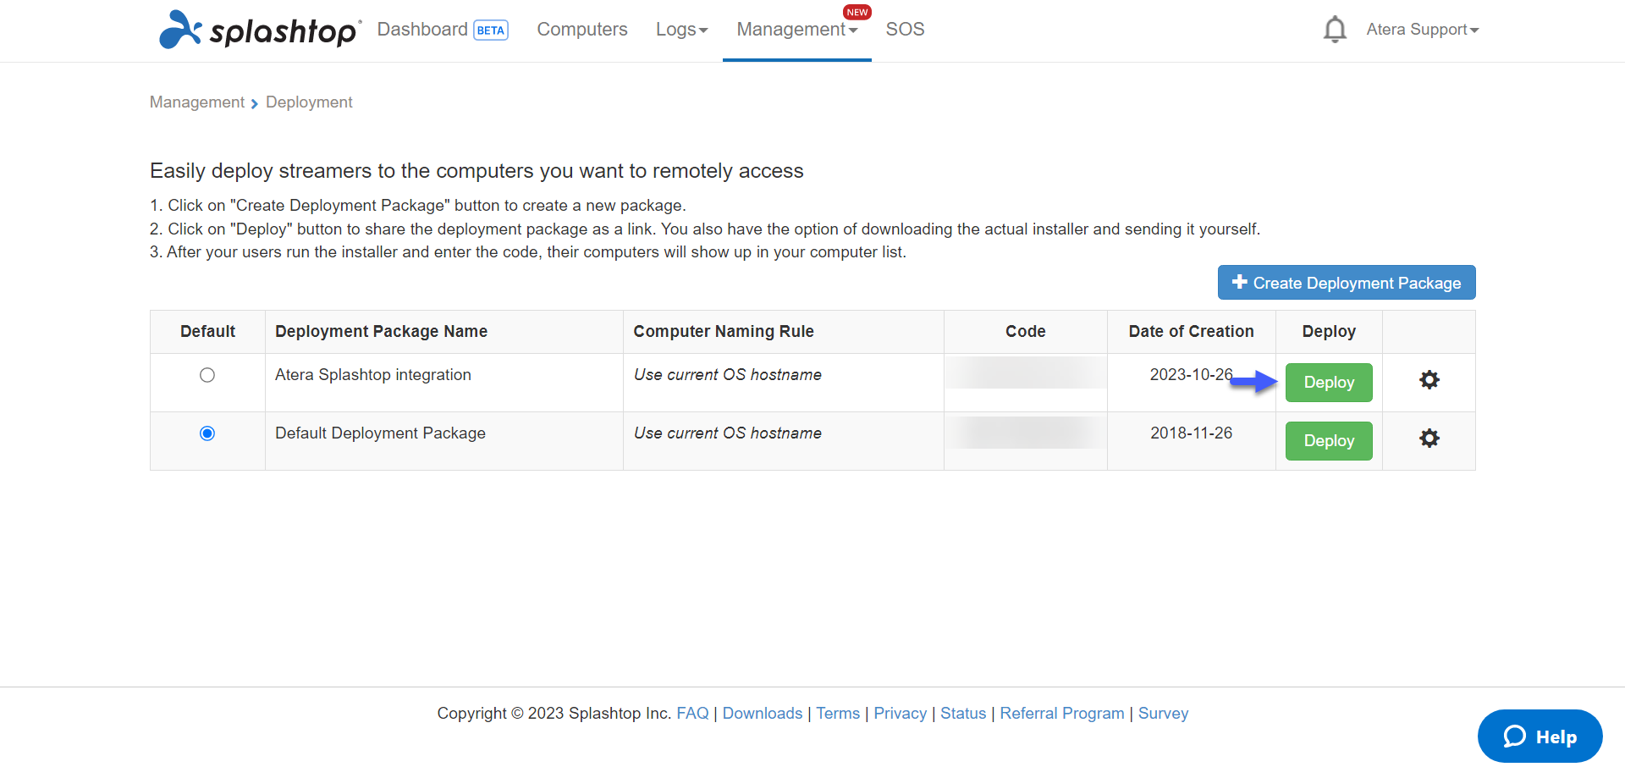Expand the Logs dropdown menu

pos(681,30)
